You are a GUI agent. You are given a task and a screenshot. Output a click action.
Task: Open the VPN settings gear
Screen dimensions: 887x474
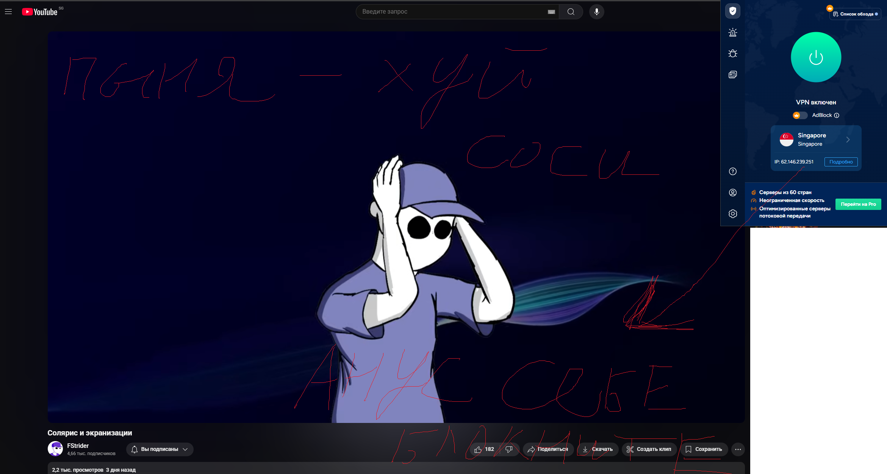tap(732, 214)
